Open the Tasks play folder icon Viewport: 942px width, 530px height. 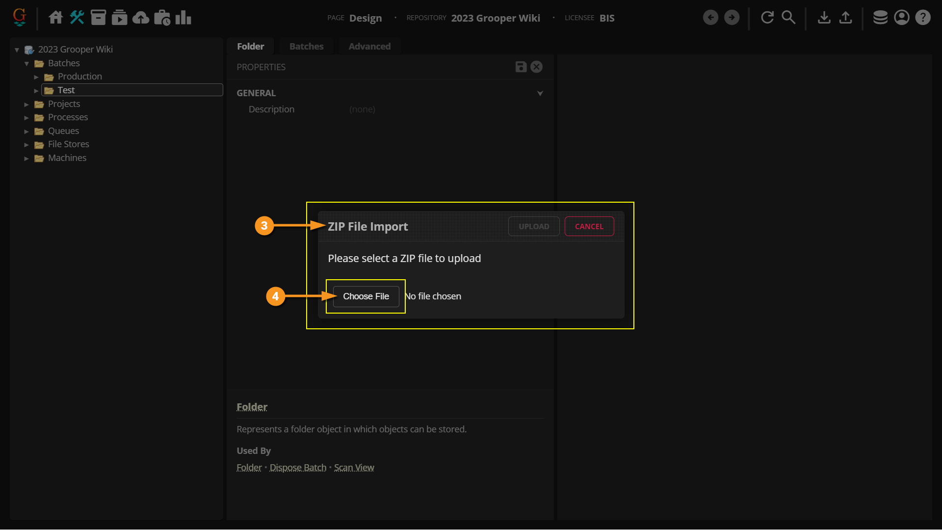[x=119, y=18]
